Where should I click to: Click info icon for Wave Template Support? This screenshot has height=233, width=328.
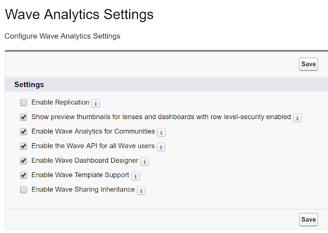(x=135, y=176)
